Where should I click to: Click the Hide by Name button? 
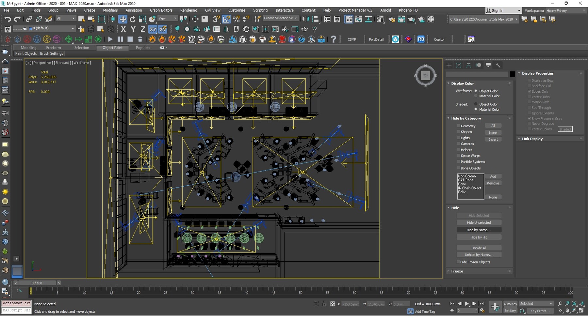479,230
